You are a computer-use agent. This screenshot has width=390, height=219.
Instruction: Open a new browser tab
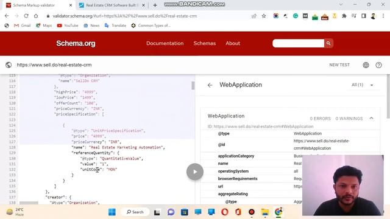click(155, 5)
